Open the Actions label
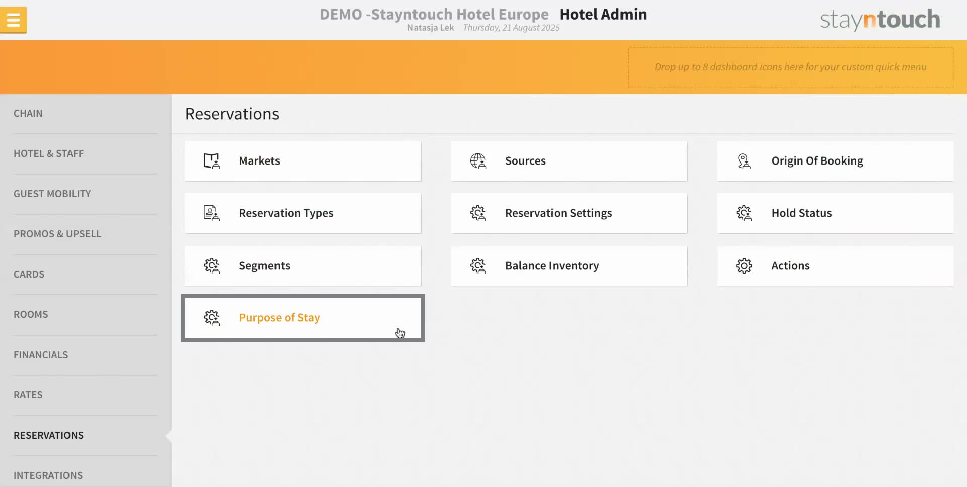 click(790, 266)
